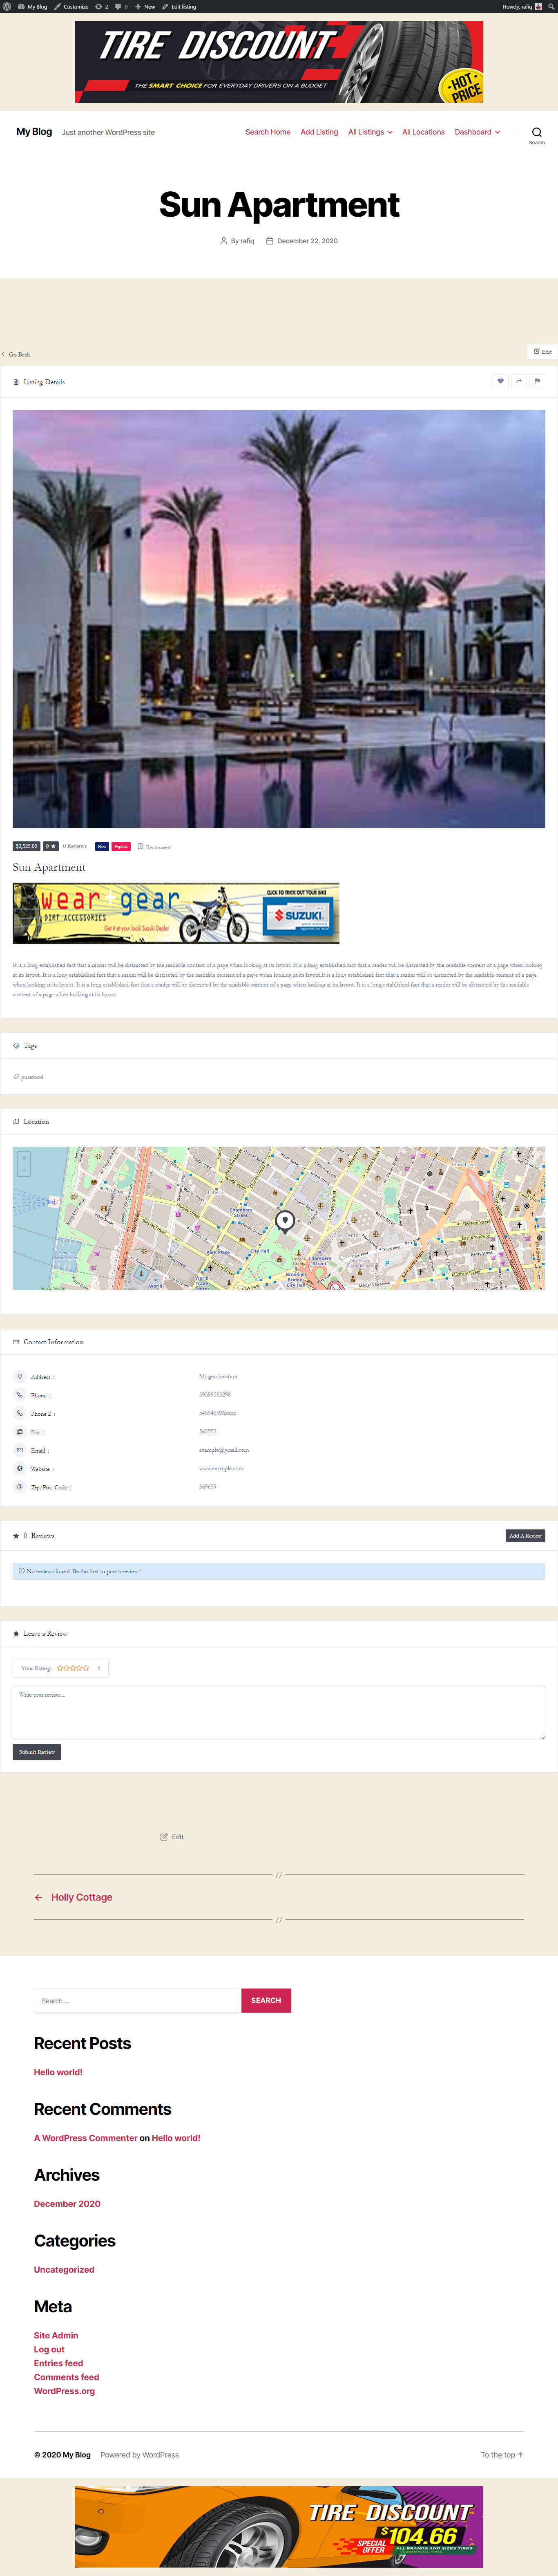Viewport: 558px width, 2576px height.
Task: Focus the Write your review text area
Action: point(279,1713)
